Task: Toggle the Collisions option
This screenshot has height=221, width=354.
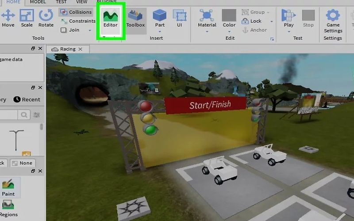Action: (x=76, y=12)
